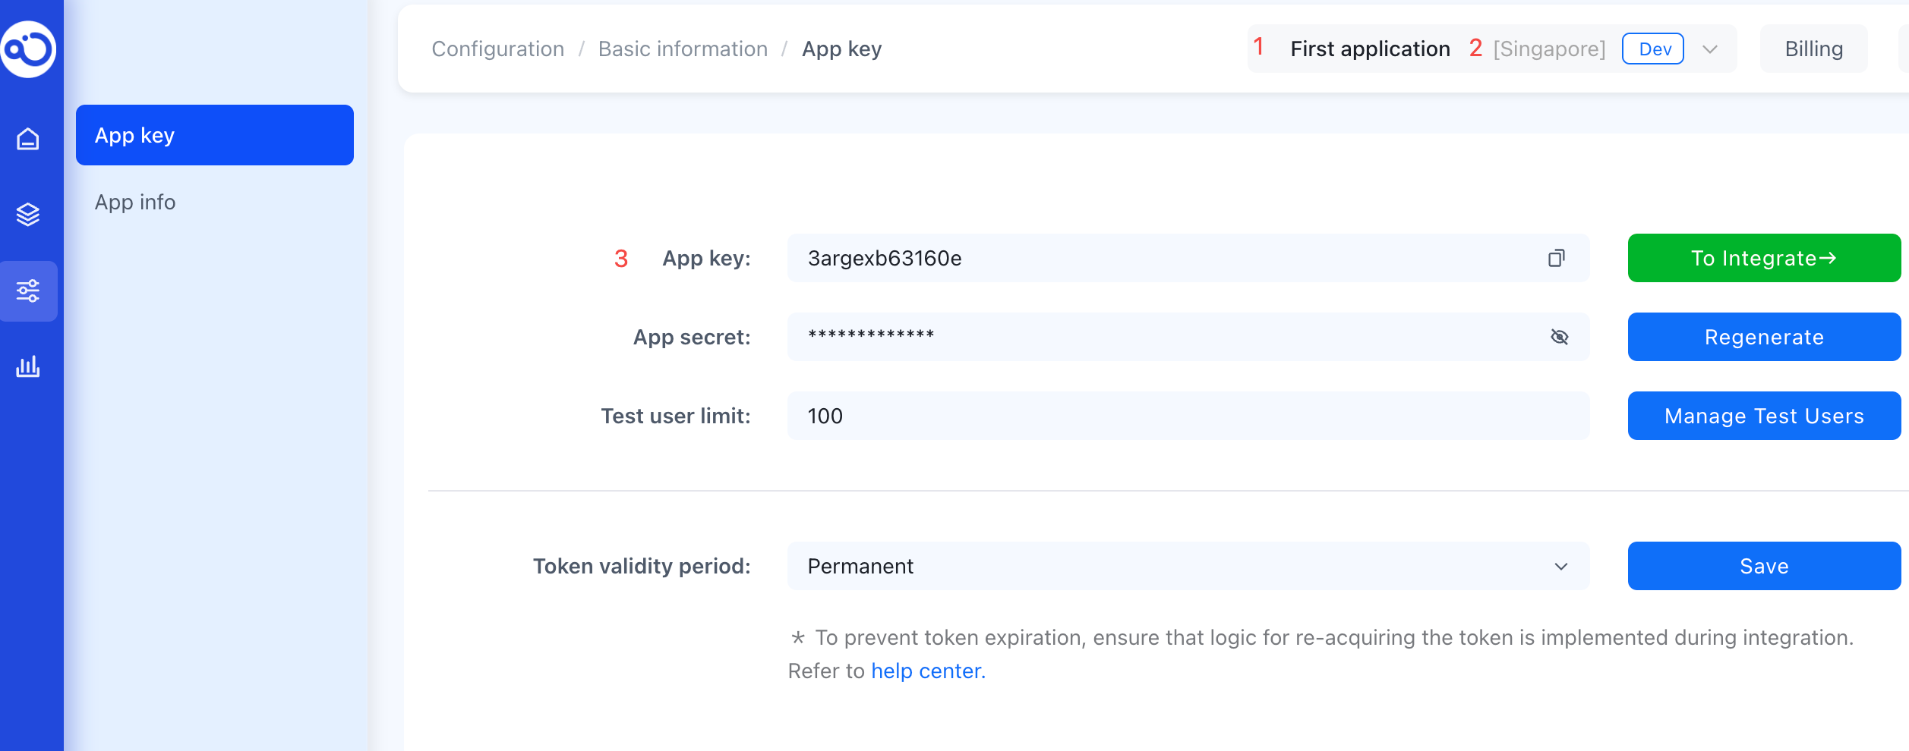Open the statistics bar chart icon
Image resolution: width=1909 pixels, height=751 pixels.
tap(28, 366)
